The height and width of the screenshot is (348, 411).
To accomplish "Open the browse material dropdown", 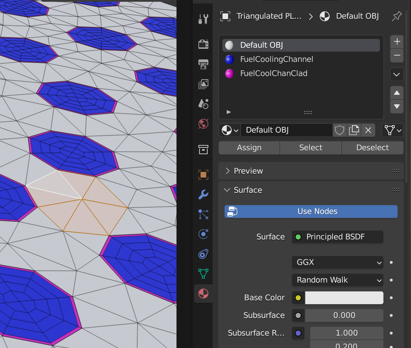I will click(x=230, y=130).
